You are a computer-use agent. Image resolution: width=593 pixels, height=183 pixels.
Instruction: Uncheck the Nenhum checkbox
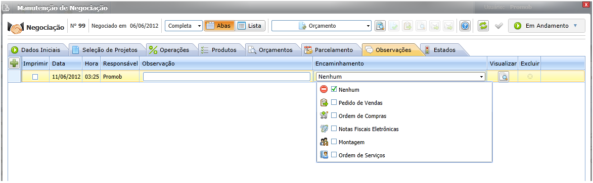(x=334, y=89)
